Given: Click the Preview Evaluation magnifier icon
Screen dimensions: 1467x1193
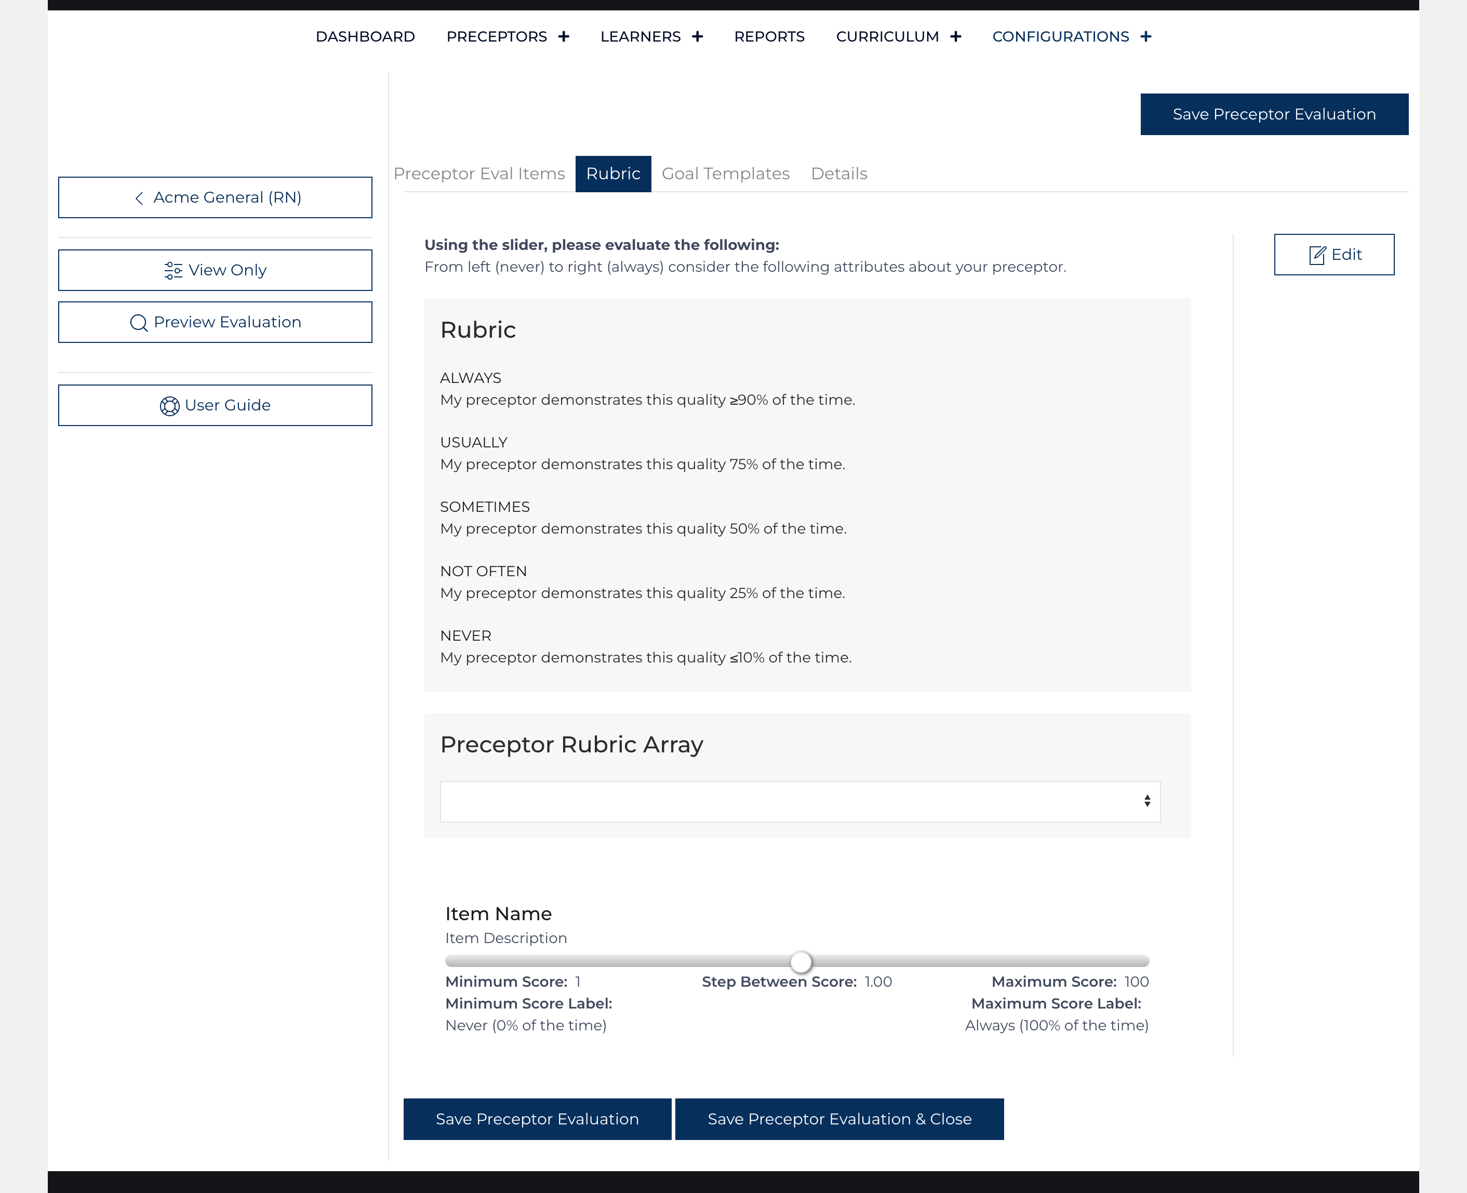Looking at the screenshot, I should tap(139, 323).
